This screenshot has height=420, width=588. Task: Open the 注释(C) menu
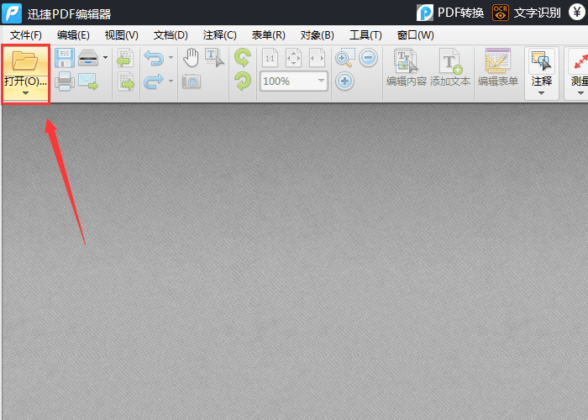pos(220,35)
